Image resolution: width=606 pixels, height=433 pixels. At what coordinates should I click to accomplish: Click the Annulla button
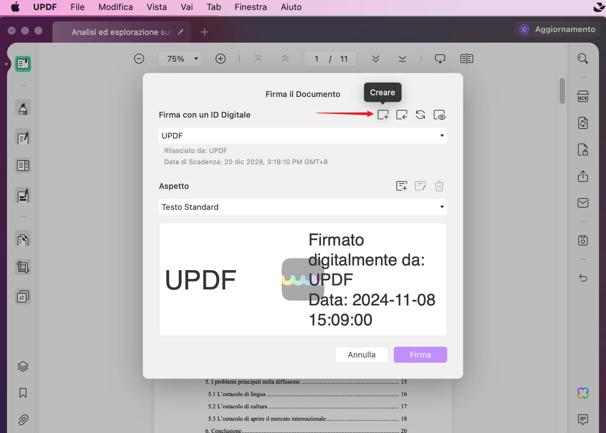tap(362, 355)
